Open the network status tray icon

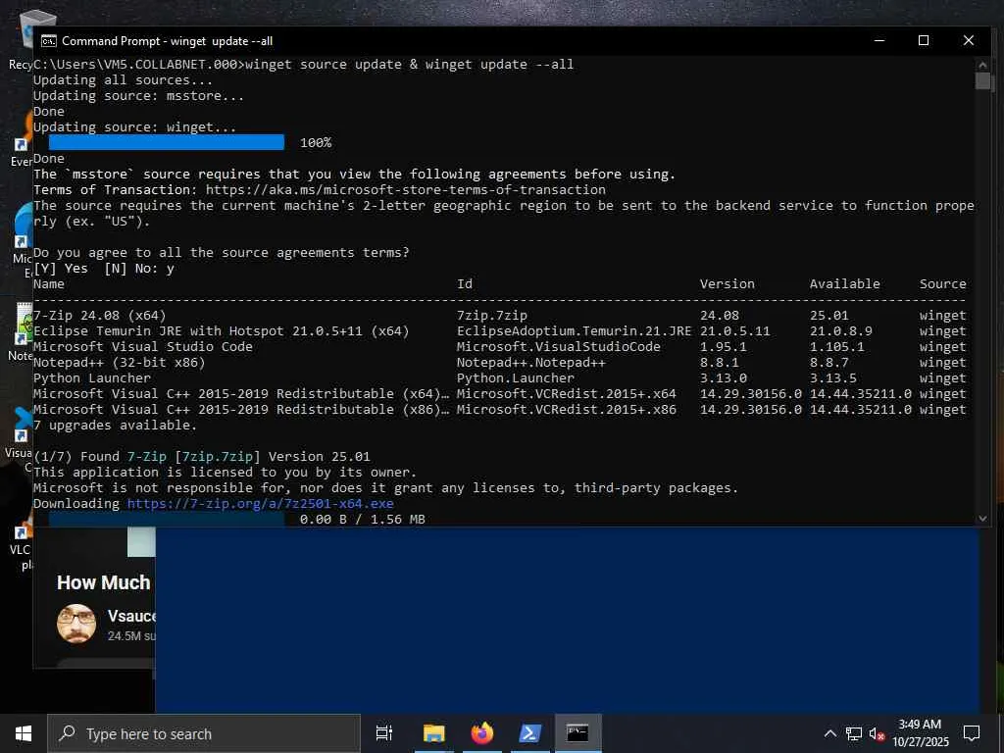point(854,733)
